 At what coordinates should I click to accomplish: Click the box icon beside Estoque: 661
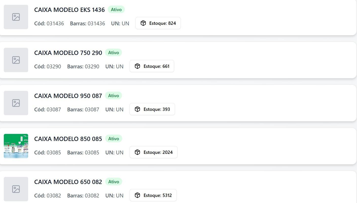137,66
